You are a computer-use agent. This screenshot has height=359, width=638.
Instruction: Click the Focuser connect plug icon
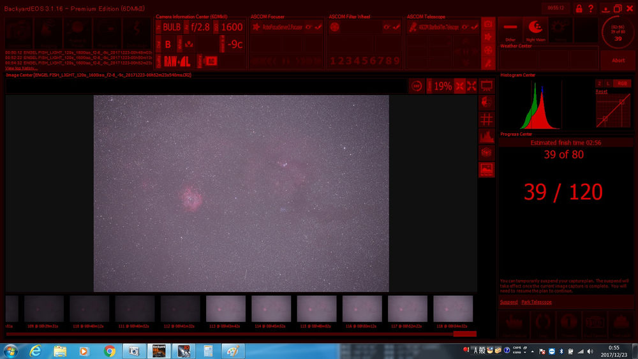click(x=309, y=27)
